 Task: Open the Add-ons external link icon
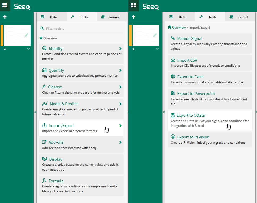pos(44,142)
